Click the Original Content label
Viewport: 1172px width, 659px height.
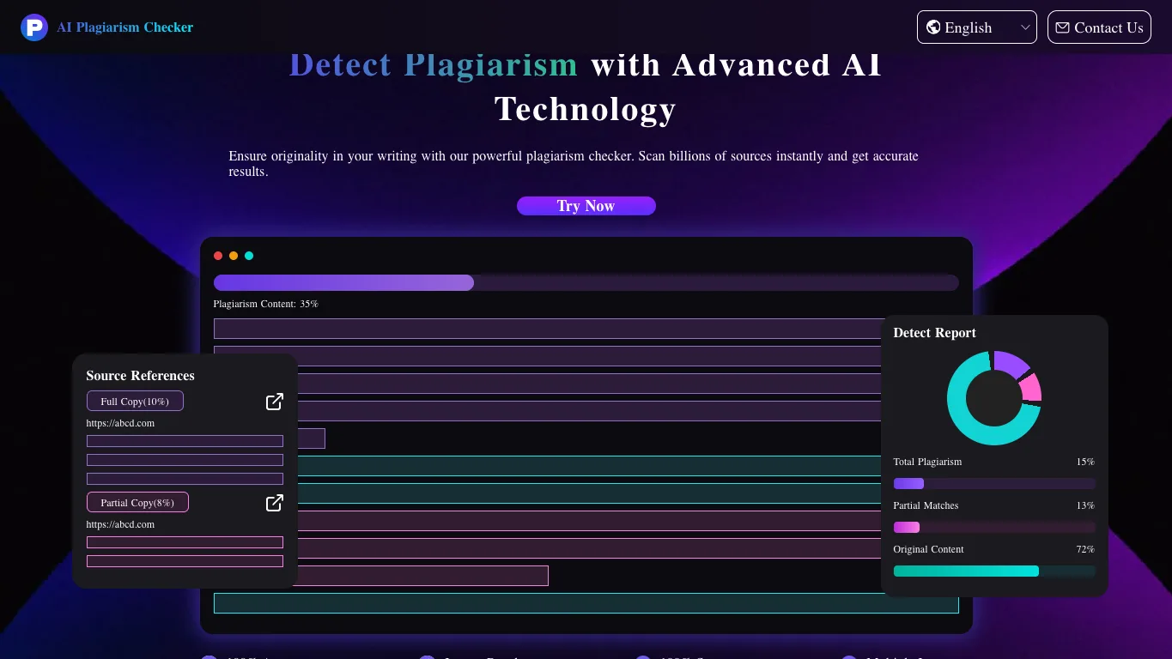(928, 549)
